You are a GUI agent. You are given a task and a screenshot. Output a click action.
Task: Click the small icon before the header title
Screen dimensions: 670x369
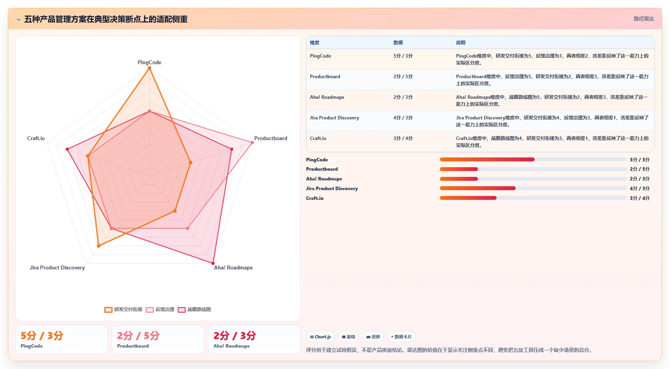point(18,19)
